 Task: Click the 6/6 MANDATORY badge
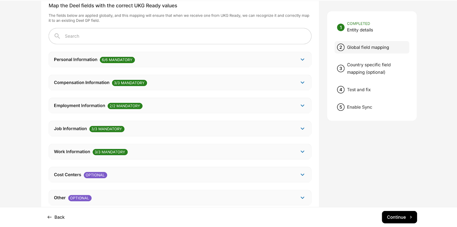point(117,60)
